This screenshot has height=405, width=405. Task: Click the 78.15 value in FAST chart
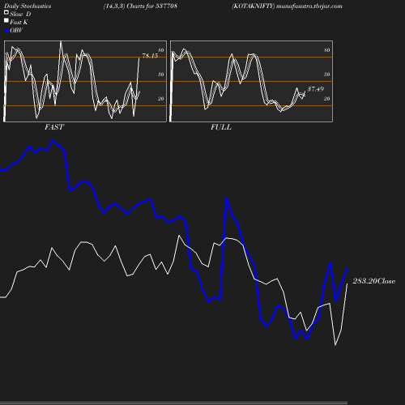coord(150,56)
